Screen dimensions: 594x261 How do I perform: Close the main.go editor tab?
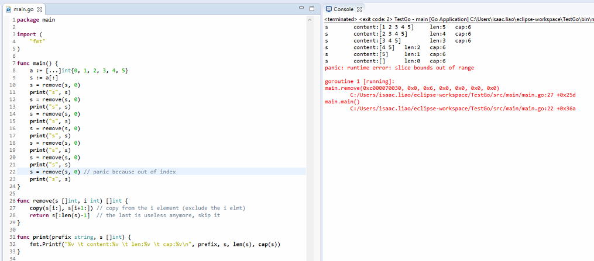pyautogui.click(x=39, y=10)
